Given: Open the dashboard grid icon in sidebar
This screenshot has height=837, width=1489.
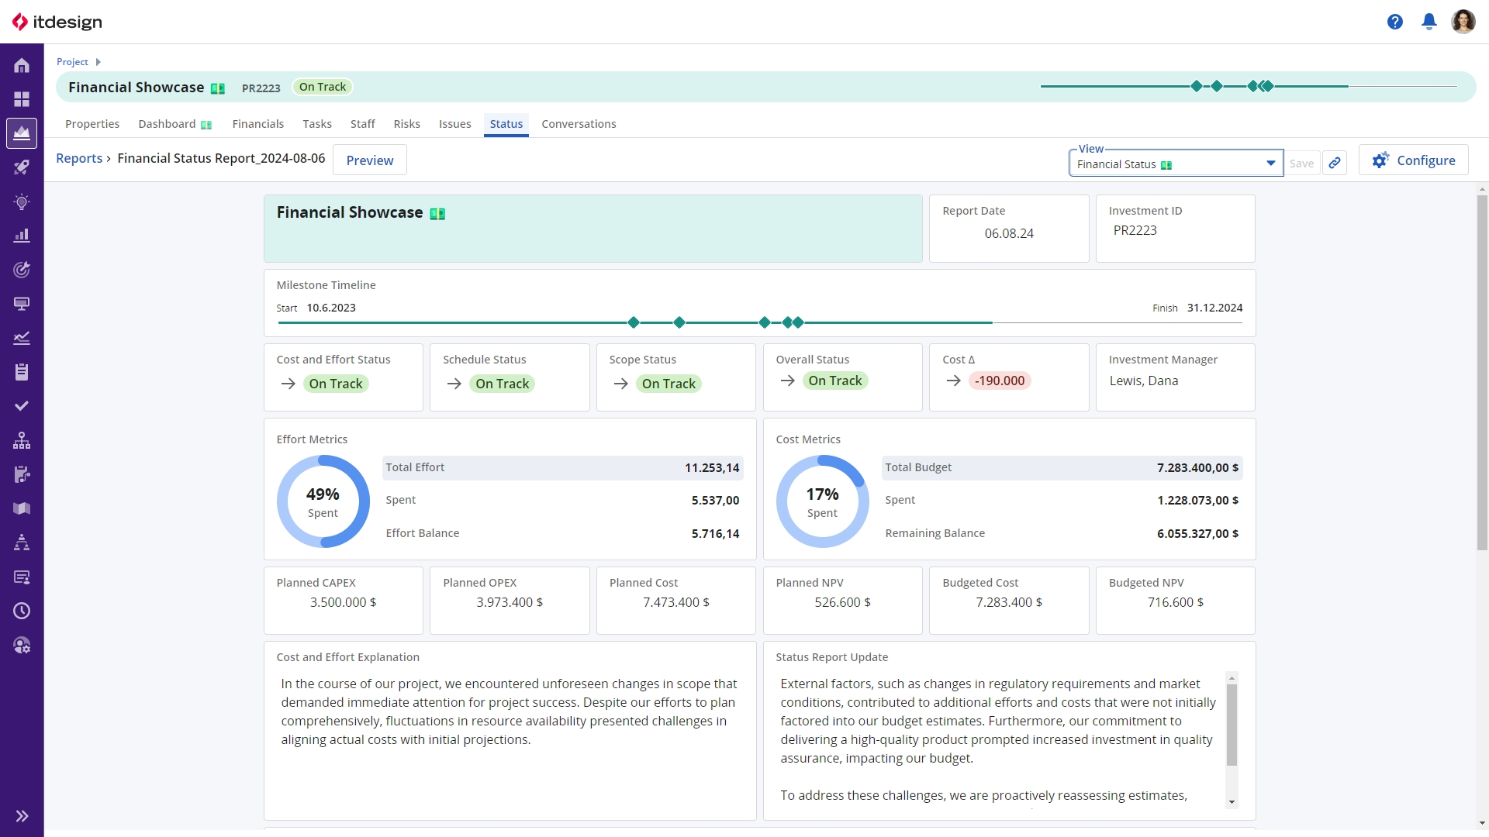Looking at the screenshot, I should [x=22, y=99].
